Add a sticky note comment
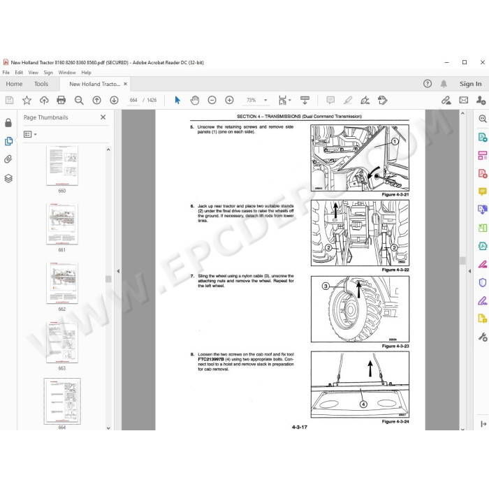This screenshot has width=489, height=489. 330,100
